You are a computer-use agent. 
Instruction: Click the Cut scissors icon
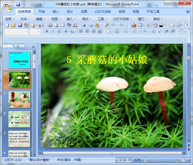[x=84, y=25]
